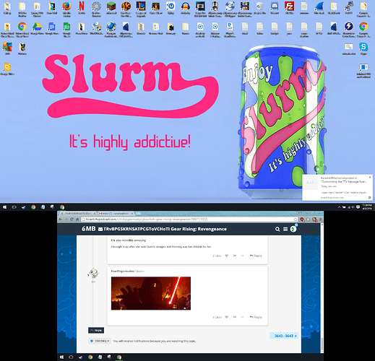Image resolution: width=375 pixels, height=361 pixels.
Task: Click the clock in upper taskbar tray
Action: tap(367, 207)
